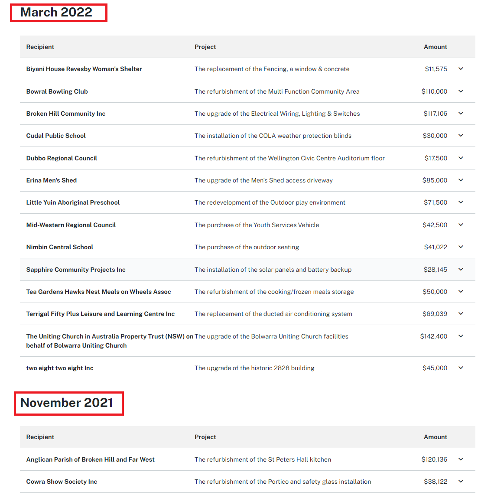Image resolution: width=481 pixels, height=495 pixels.
Task: Click the Wellington Civic Centre Auditorium floor project
Action: coord(289,158)
